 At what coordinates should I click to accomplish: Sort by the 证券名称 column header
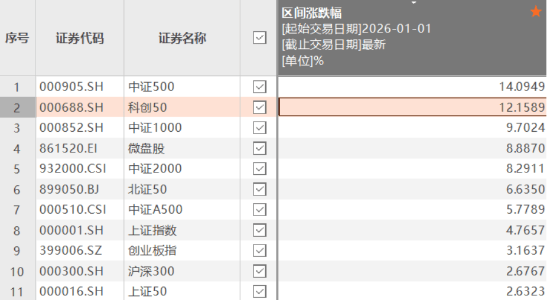coord(182,38)
